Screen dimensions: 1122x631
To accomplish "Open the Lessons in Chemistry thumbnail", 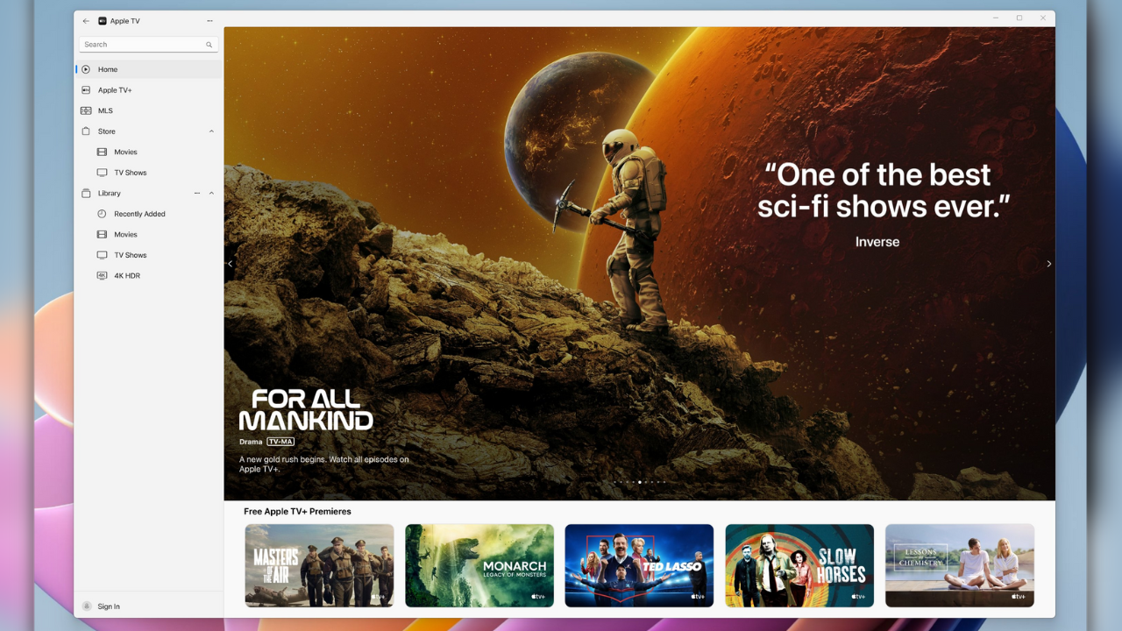I will coord(960,565).
